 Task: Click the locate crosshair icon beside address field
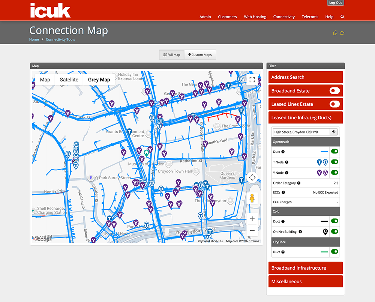[334, 132]
